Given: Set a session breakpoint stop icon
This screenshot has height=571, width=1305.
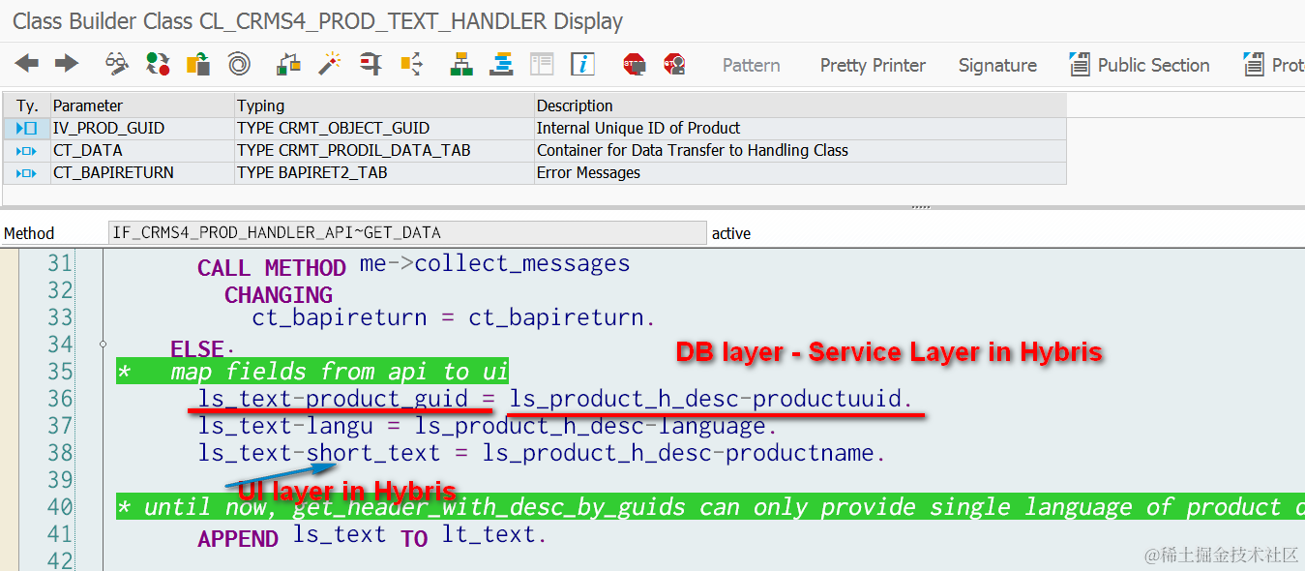Looking at the screenshot, I should 635,65.
